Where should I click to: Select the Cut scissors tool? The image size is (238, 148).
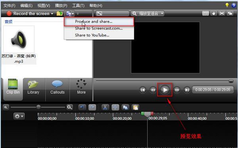tap(105, 108)
